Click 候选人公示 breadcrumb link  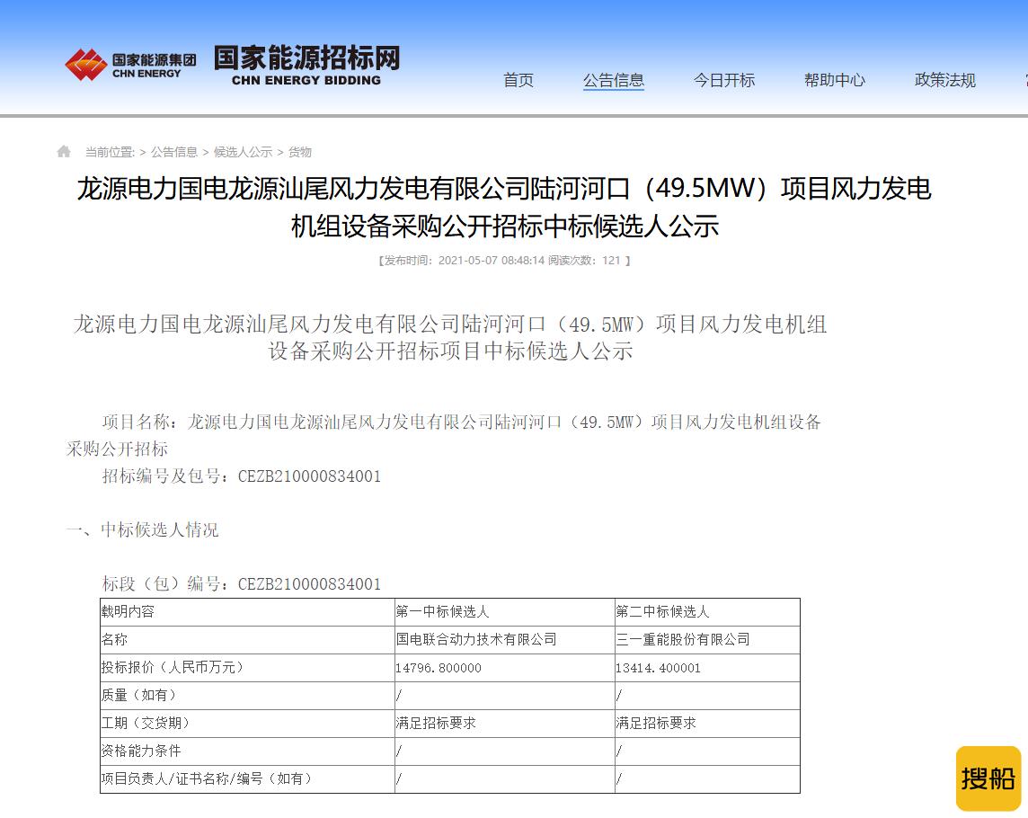(x=243, y=152)
